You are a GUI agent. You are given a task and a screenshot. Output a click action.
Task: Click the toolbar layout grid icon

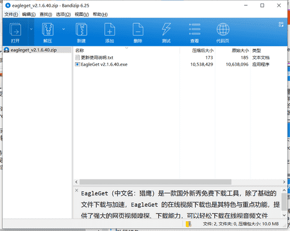(281, 24)
